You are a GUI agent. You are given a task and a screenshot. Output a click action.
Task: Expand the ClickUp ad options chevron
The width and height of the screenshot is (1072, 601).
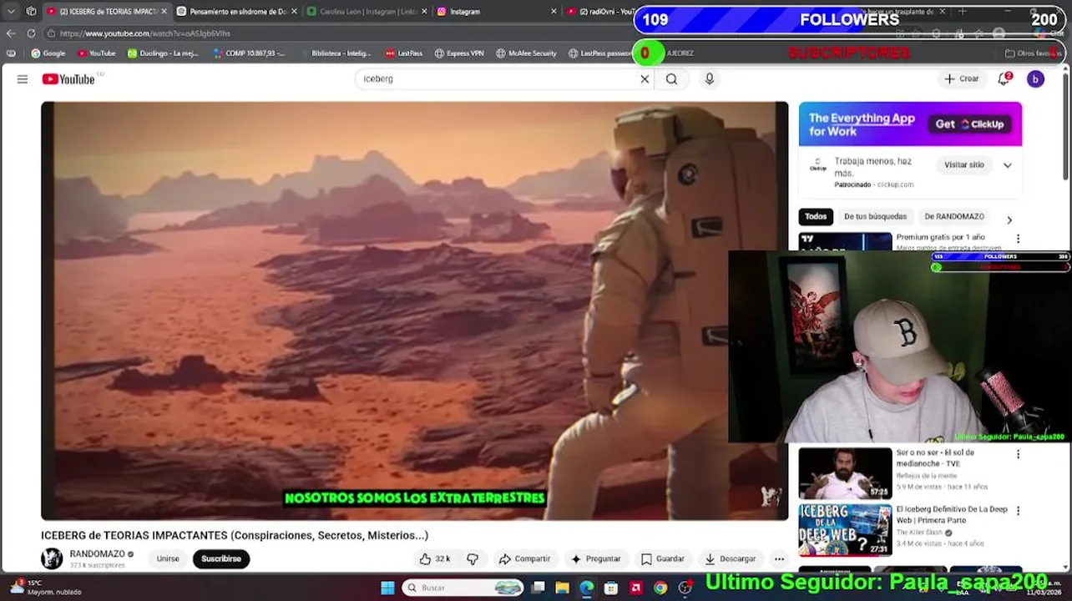click(1008, 165)
